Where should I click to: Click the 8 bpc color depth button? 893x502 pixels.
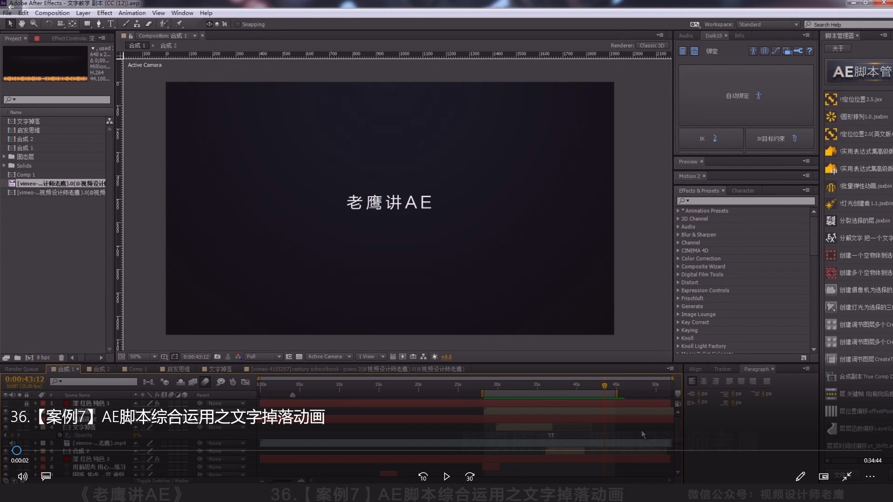point(43,357)
